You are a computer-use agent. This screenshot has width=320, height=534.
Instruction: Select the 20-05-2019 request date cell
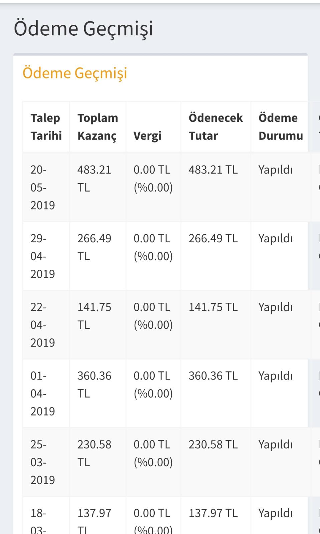coord(46,187)
